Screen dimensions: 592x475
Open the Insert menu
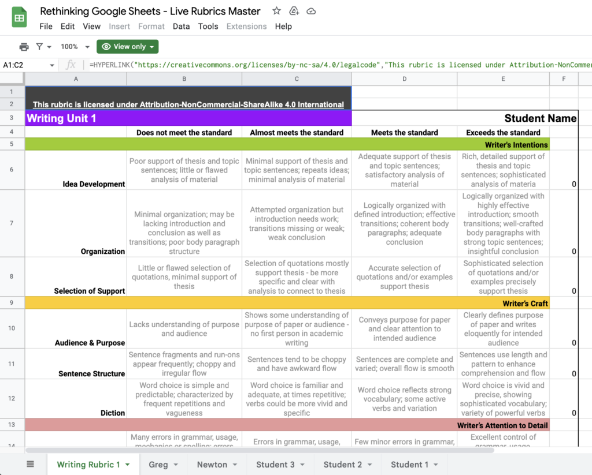(x=119, y=27)
